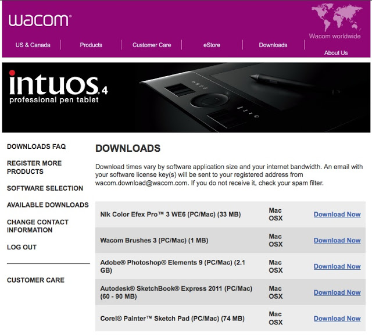Download Wacom Brushes 3
This screenshot has width=372, height=336.
click(337, 241)
